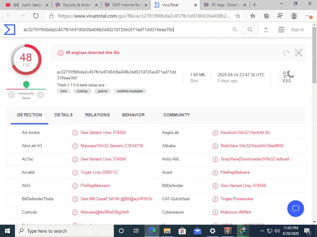The width and height of the screenshot is (317, 237).
Task: Open Task View in the taskbar
Action: pyautogui.click(x=136, y=231)
